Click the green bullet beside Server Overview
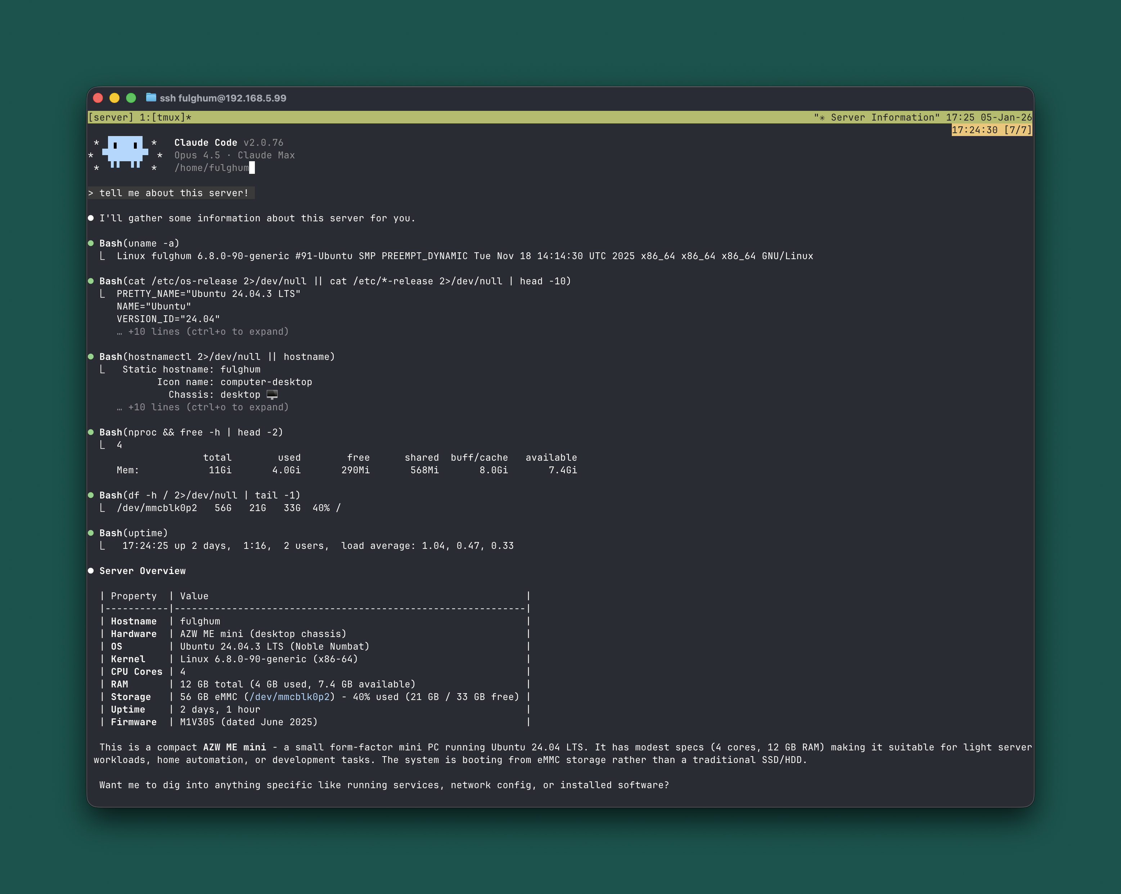 91,570
